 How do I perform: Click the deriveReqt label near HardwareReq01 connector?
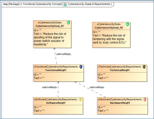(96, 87)
